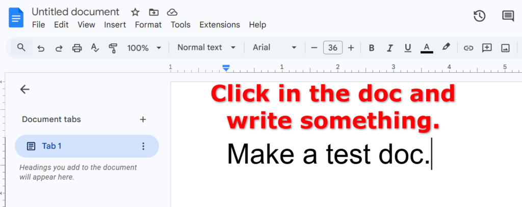The width and height of the screenshot is (522, 207).
Task: Click the undo arrow icon
Action: coord(41,48)
